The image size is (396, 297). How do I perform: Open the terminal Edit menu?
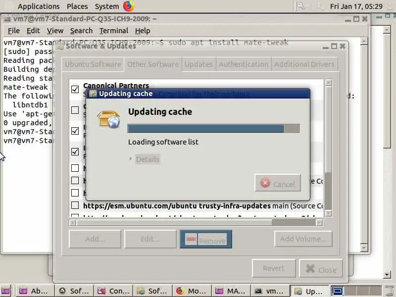click(33, 31)
